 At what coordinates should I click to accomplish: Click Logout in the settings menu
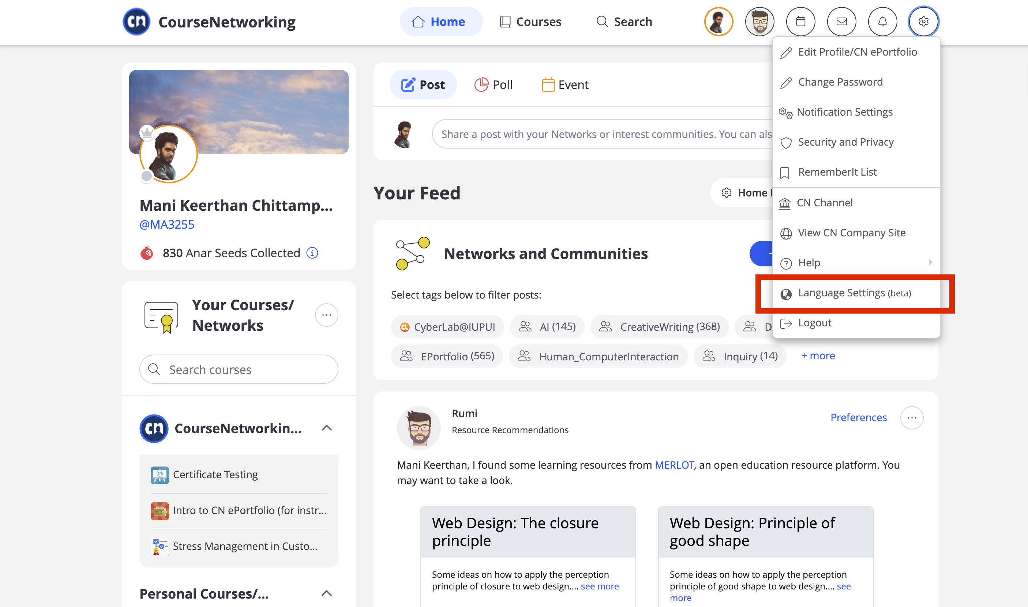click(x=856, y=323)
